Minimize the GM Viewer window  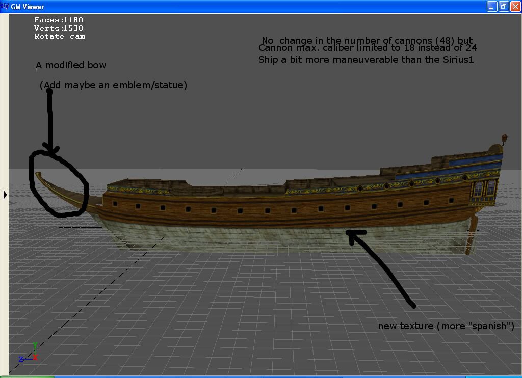492,6
